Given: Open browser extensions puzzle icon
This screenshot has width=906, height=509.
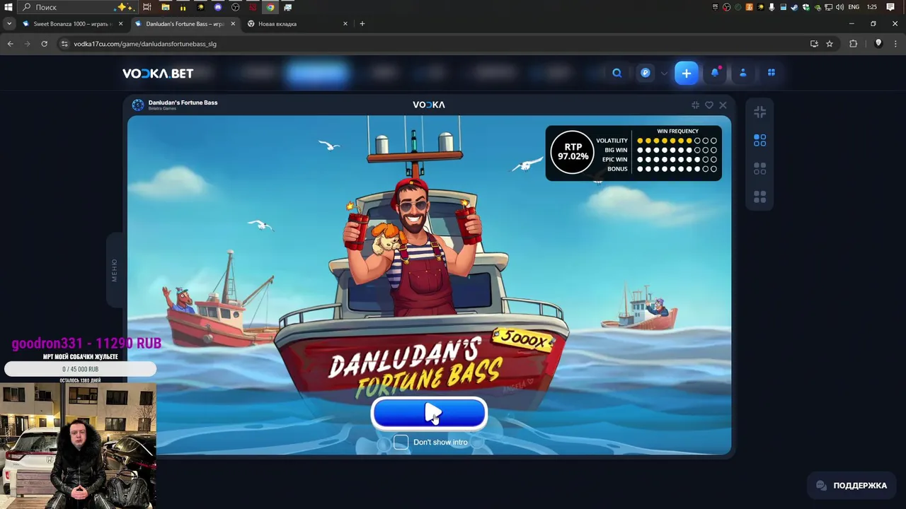Looking at the screenshot, I should (854, 44).
